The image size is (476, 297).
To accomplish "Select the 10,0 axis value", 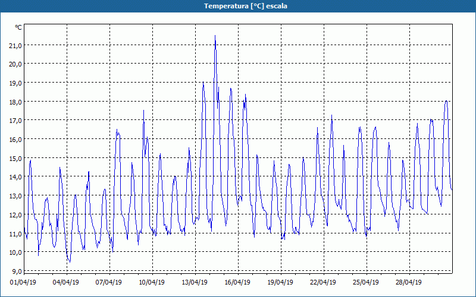I will 15,252.
